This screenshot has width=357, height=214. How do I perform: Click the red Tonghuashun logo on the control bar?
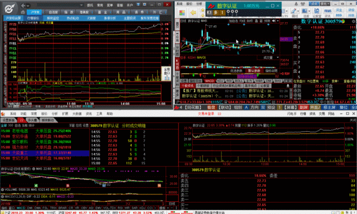click(x=177, y=107)
